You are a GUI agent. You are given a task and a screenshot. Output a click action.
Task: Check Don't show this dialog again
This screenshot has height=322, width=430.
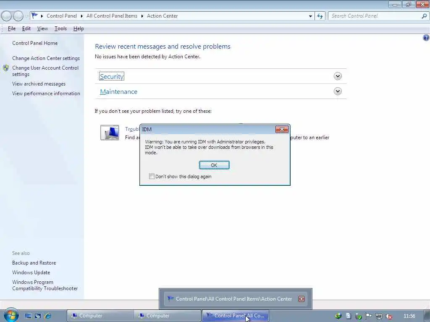[x=152, y=177]
